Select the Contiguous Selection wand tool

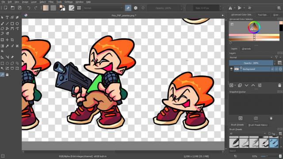click(x=2, y=68)
